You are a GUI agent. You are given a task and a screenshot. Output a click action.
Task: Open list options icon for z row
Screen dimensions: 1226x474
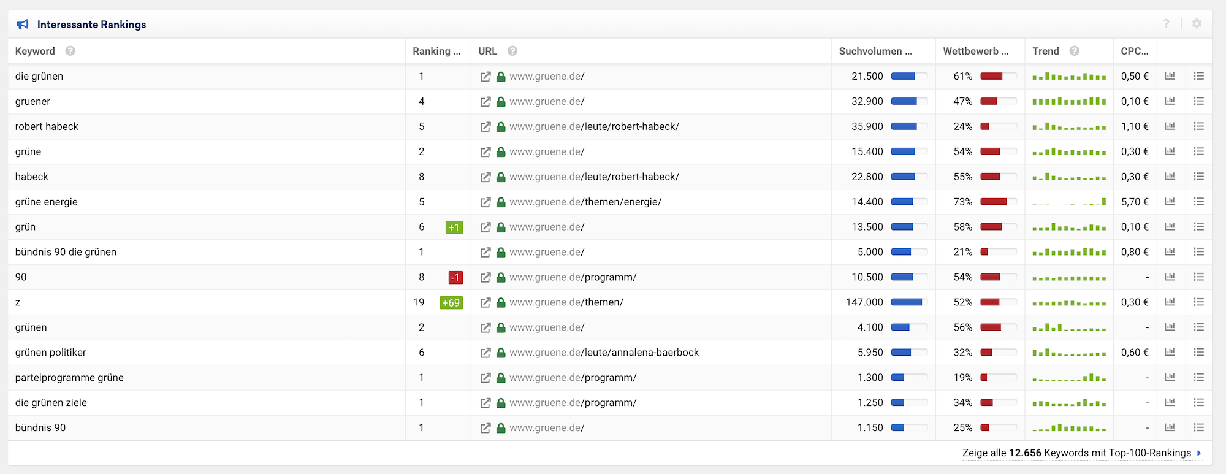coord(1199,302)
